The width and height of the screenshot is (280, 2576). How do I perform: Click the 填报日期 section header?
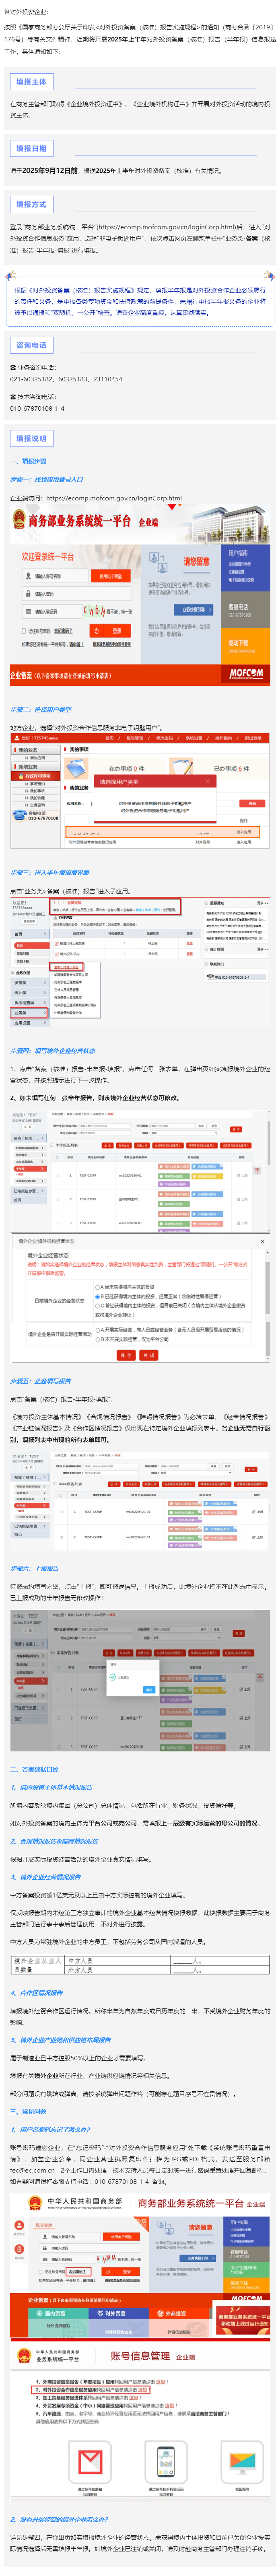coord(31,148)
